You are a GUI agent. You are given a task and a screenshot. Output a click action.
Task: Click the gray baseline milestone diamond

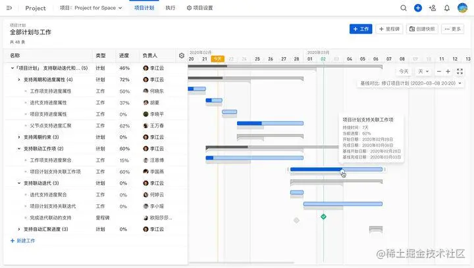pyautogui.click(x=296, y=220)
